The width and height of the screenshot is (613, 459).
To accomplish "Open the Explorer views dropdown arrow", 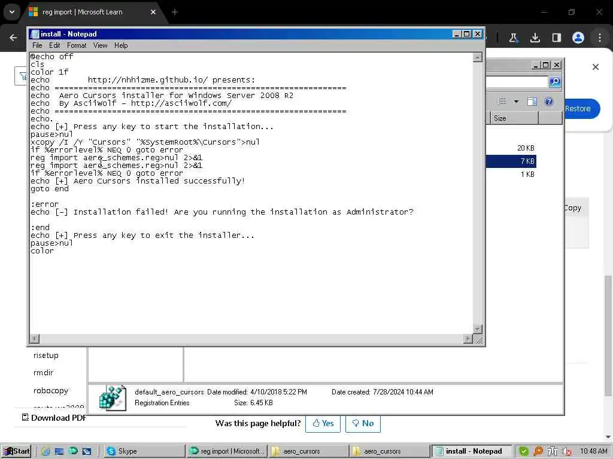I will (516, 102).
